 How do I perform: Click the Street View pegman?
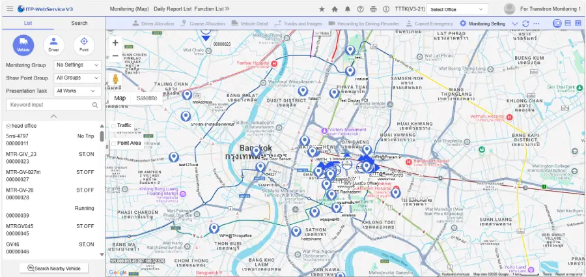(115, 79)
